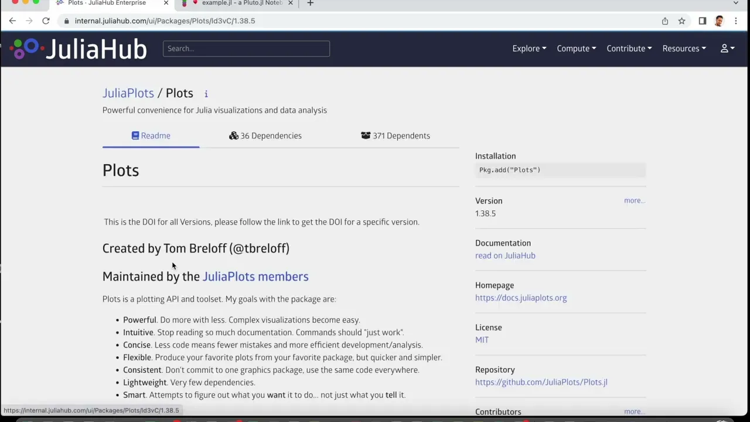Click the Powerful bullet point
The height and width of the screenshot is (422, 750).
tap(241, 320)
